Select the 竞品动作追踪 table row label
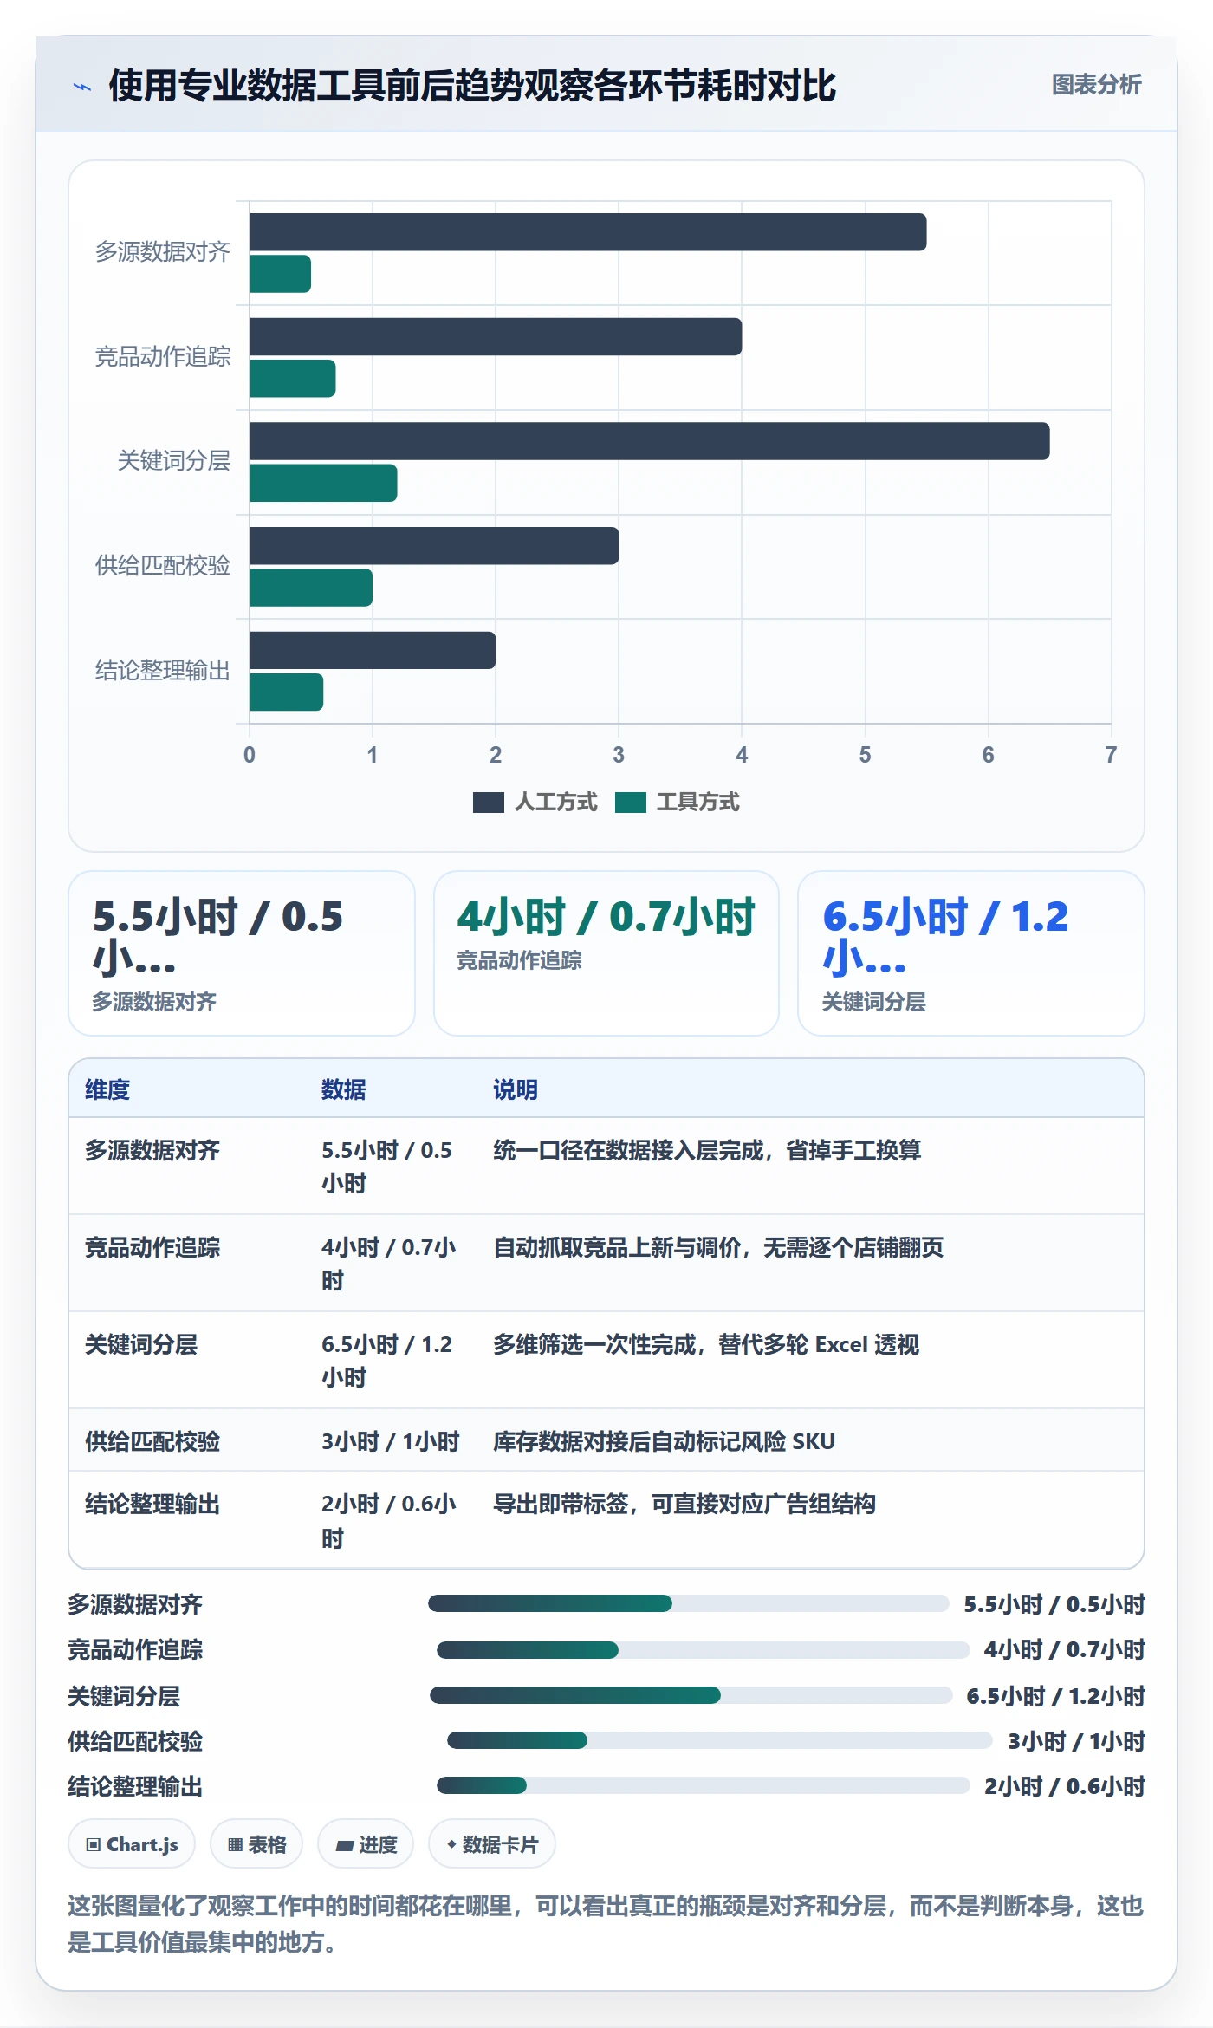The height and width of the screenshot is (2028, 1213). pos(152,1247)
